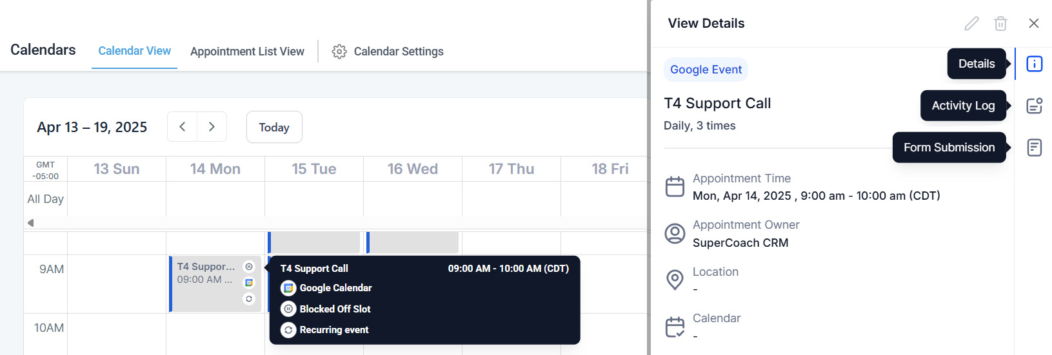The image size is (1052, 355).
Task: Close the View Details panel
Action: 1033,23
